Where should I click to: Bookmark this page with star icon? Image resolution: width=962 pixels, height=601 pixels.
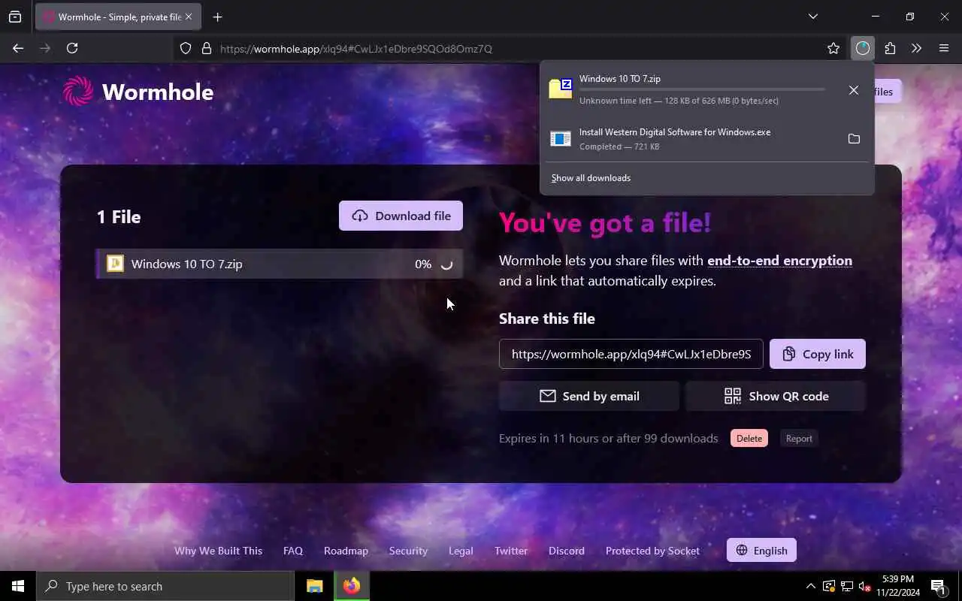pyautogui.click(x=833, y=48)
